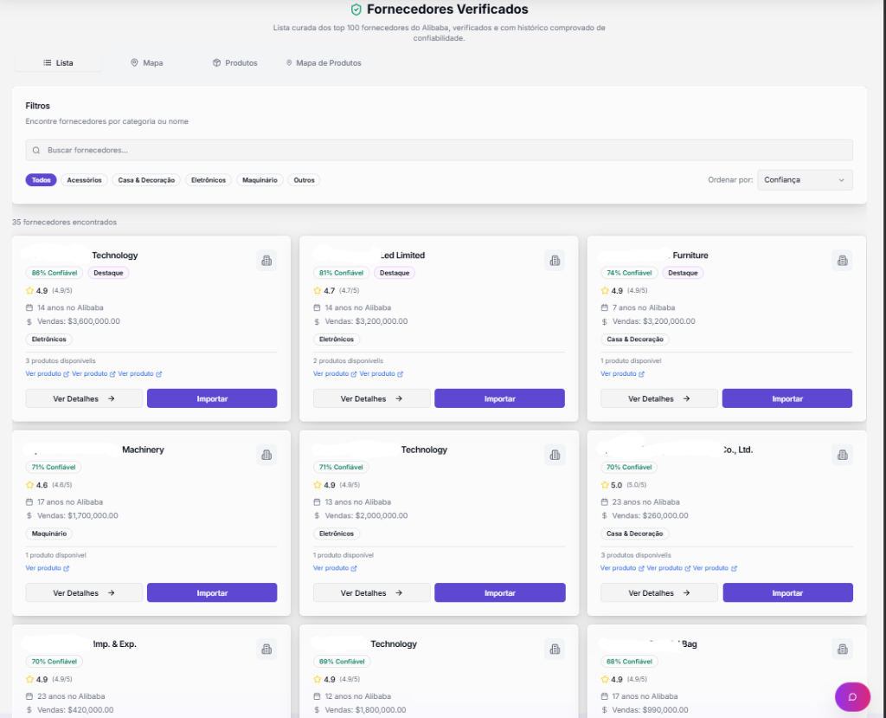
Task: Click building icon on Bag supplier card
Action: tap(842, 649)
